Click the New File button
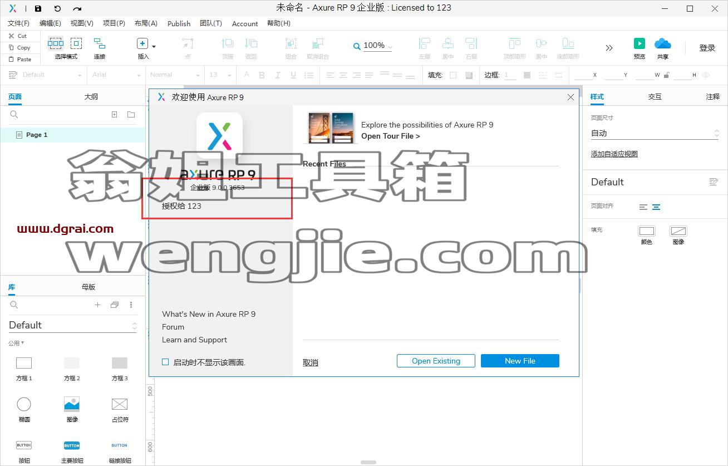Image resolution: width=728 pixels, height=466 pixels. point(520,361)
